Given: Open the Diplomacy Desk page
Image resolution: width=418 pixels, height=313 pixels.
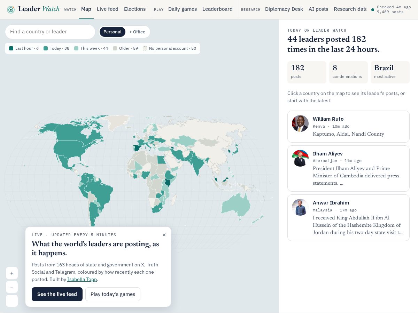Looking at the screenshot, I should point(284,9).
